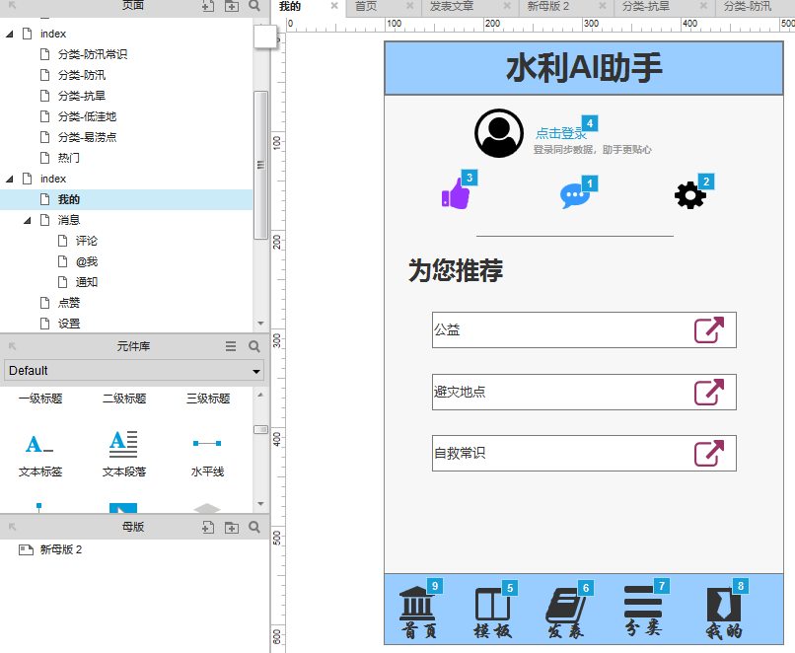Open the 分类-防汛常识 page in the tree
Image resolution: width=795 pixels, height=653 pixels.
click(93, 54)
